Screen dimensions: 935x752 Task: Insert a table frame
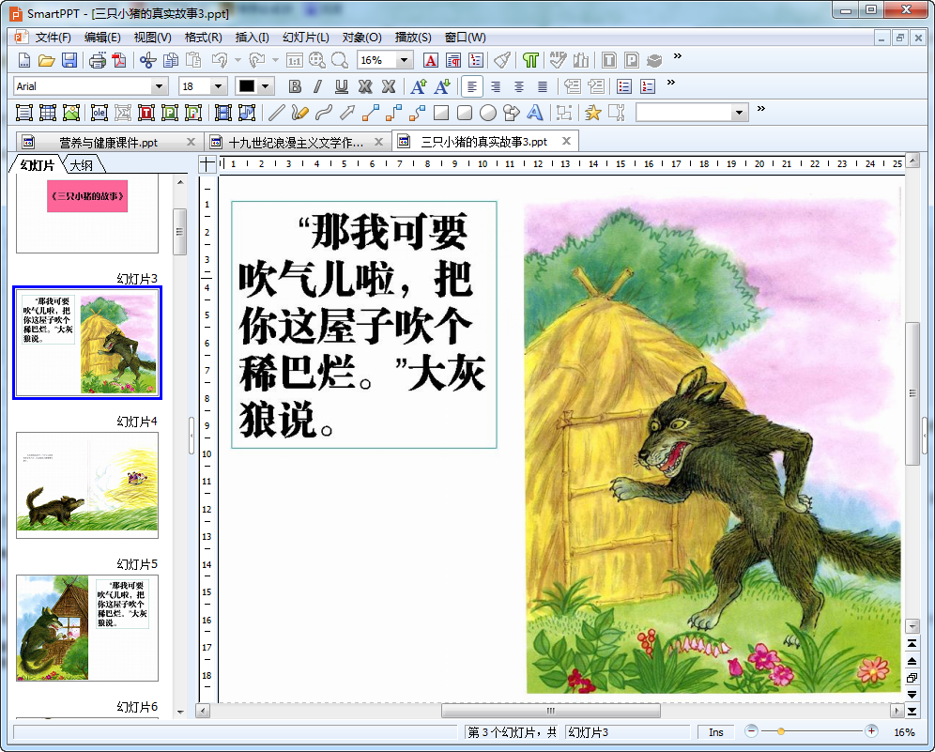click(48, 113)
